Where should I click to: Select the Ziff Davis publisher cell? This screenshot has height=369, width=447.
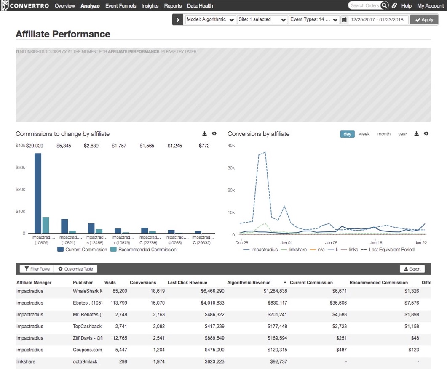(88, 338)
